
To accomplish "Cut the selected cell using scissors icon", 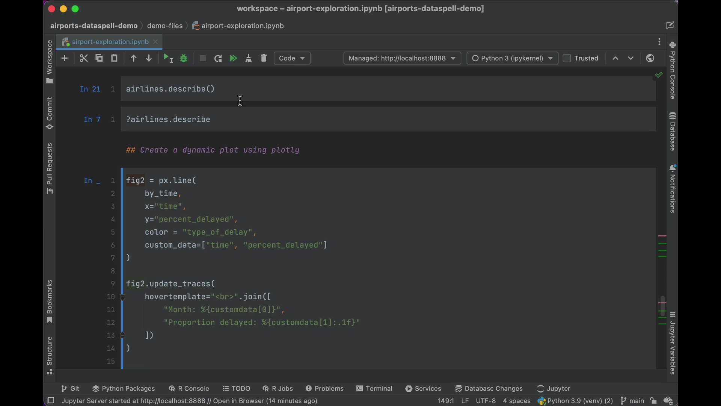I will (x=83, y=58).
